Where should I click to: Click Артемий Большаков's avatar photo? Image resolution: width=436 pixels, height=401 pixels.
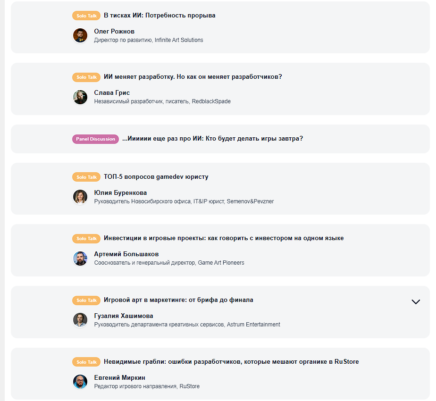(80, 259)
